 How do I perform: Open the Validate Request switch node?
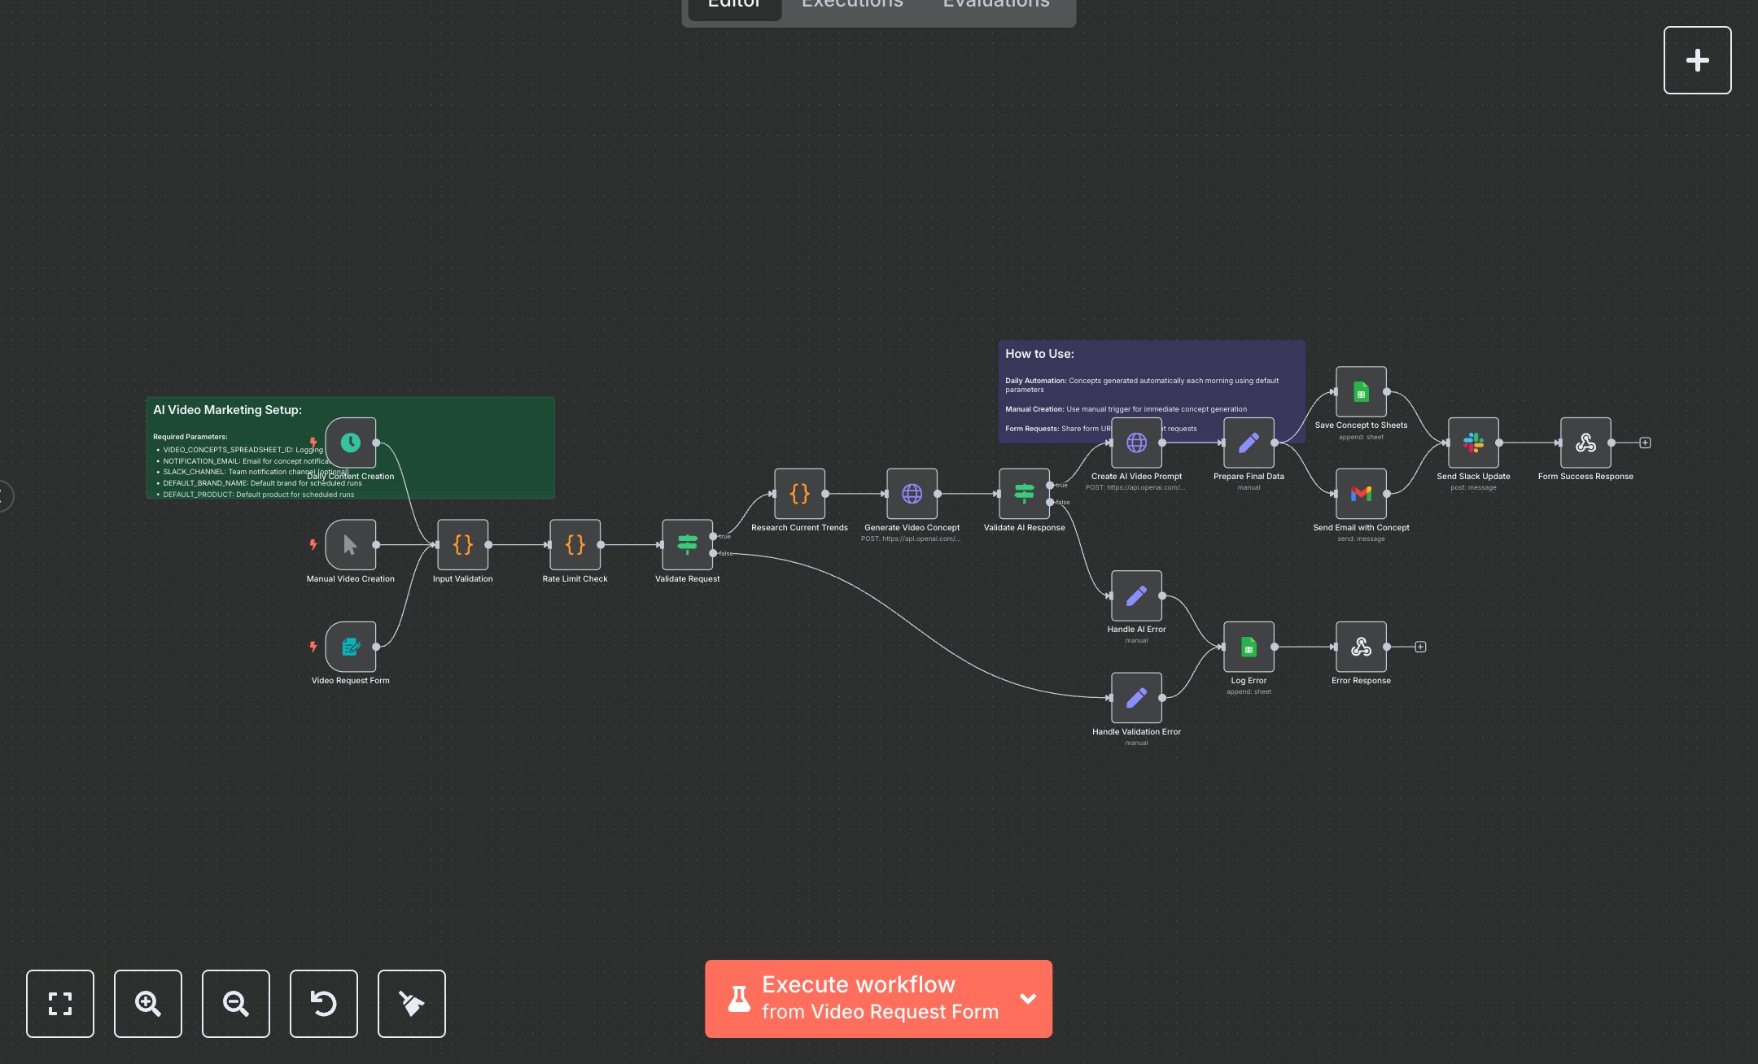tap(687, 545)
